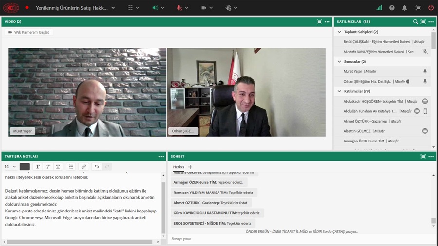The height and width of the screenshot is (246, 438).
Task: Collapse the Katılımcılar (79) group
Action: pyautogui.click(x=340, y=91)
